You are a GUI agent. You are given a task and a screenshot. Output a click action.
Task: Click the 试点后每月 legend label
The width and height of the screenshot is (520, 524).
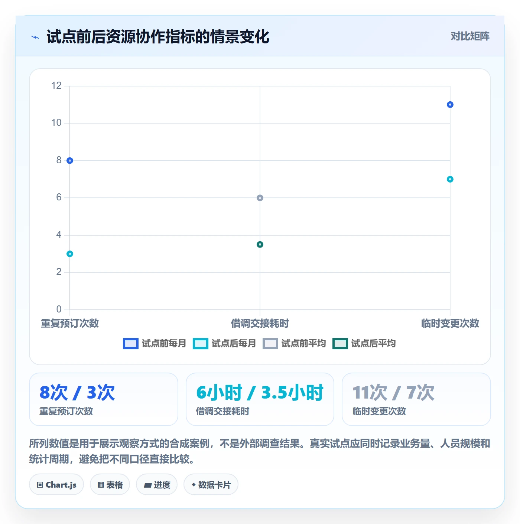pos(234,344)
